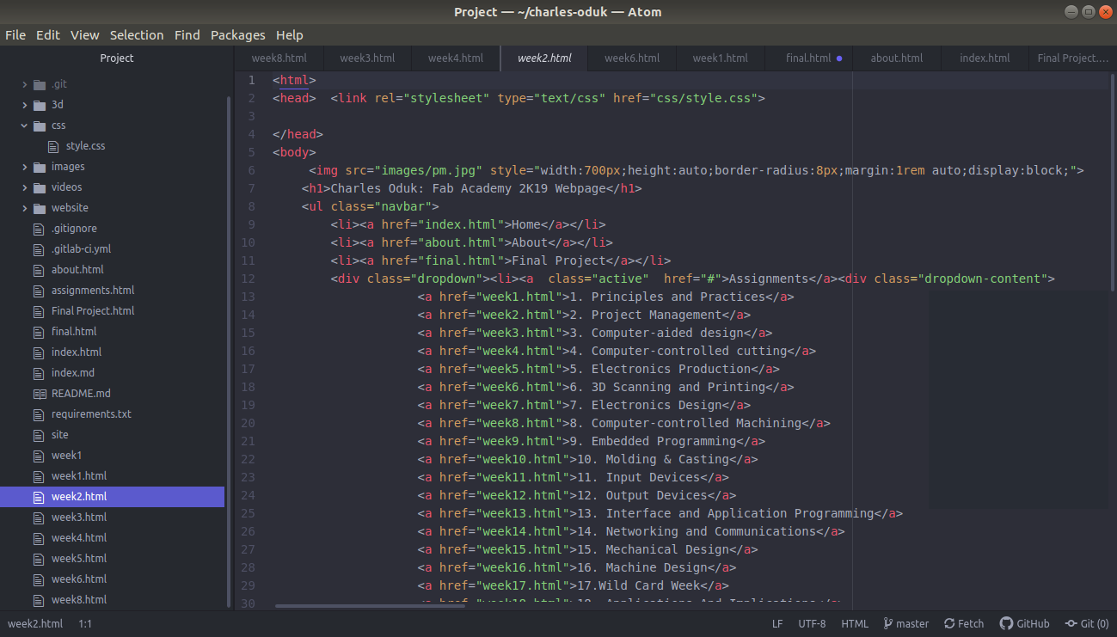Open the Find menu
Image resolution: width=1117 pixels, height=637 pixels.
pyautogui.click(x=187, y=35)
